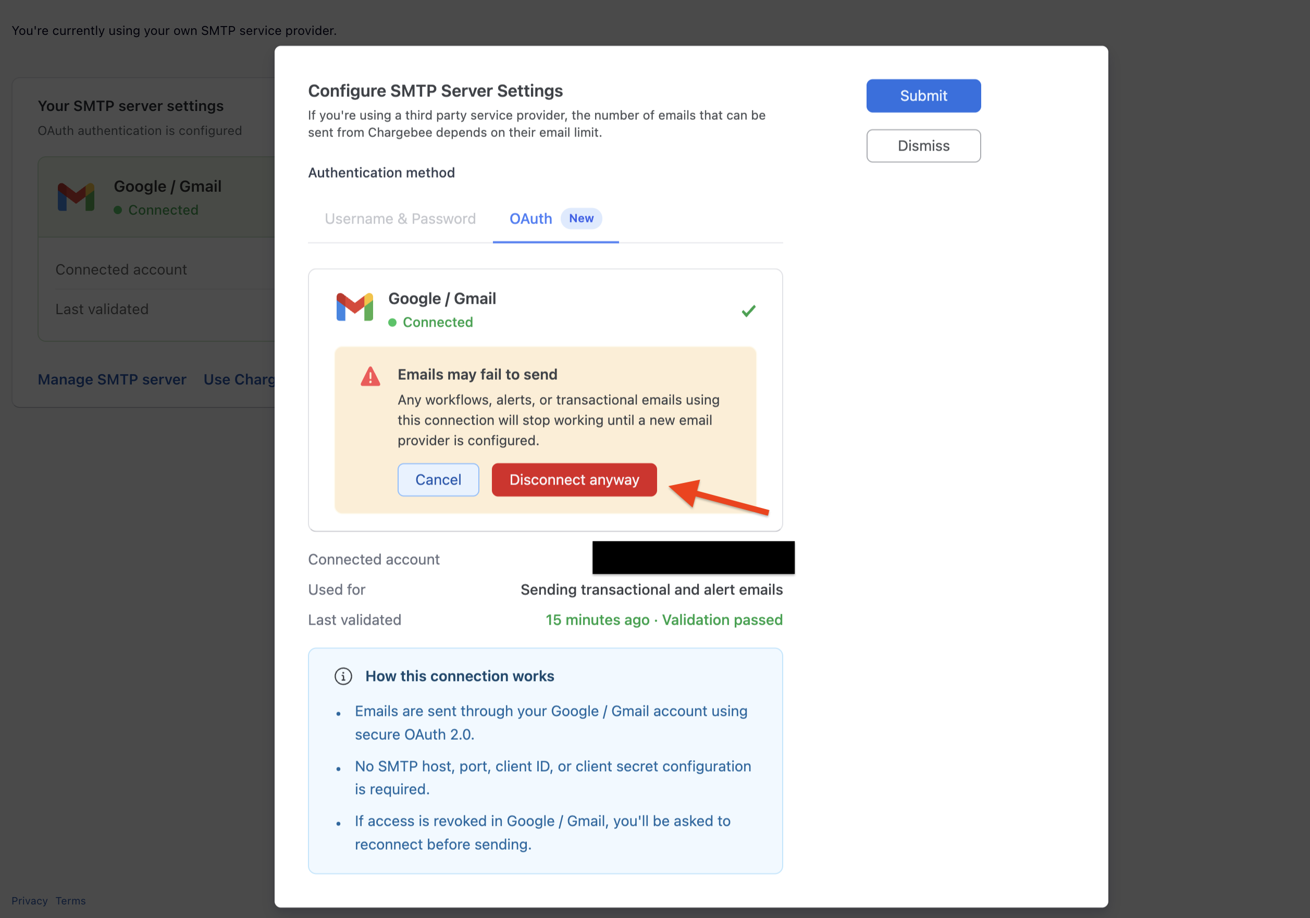Click Disconnect anyway to remove Gmail connection
The image size is (1310, 918).
click(574, 480)
